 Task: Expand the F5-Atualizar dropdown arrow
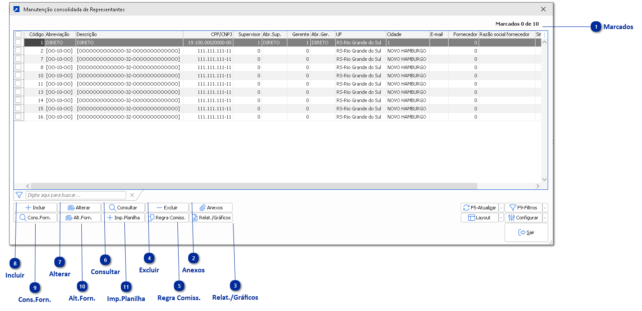501,208
